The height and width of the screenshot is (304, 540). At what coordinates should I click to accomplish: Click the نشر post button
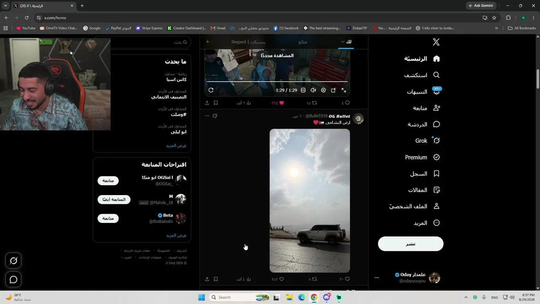click(410, 244)
